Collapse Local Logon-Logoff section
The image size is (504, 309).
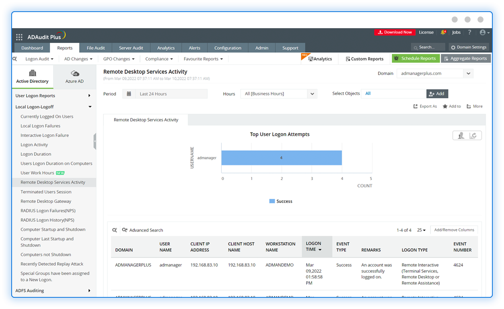tap(54, 107)
